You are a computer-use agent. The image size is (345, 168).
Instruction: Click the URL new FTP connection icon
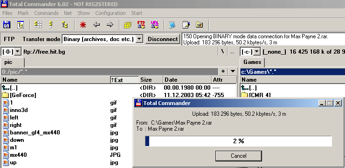(155, 25)
